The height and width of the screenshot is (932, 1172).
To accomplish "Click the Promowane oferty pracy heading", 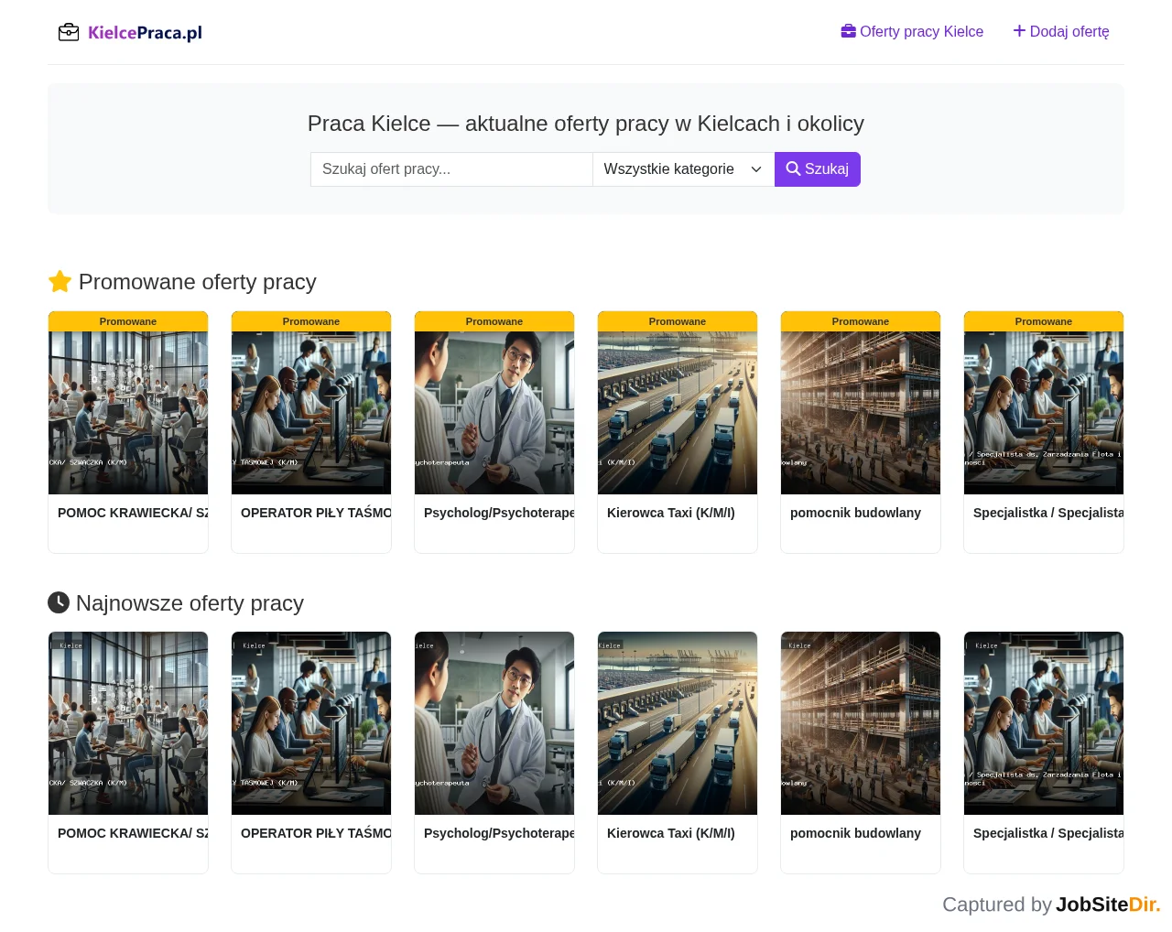I will click(x=182, y=282).
